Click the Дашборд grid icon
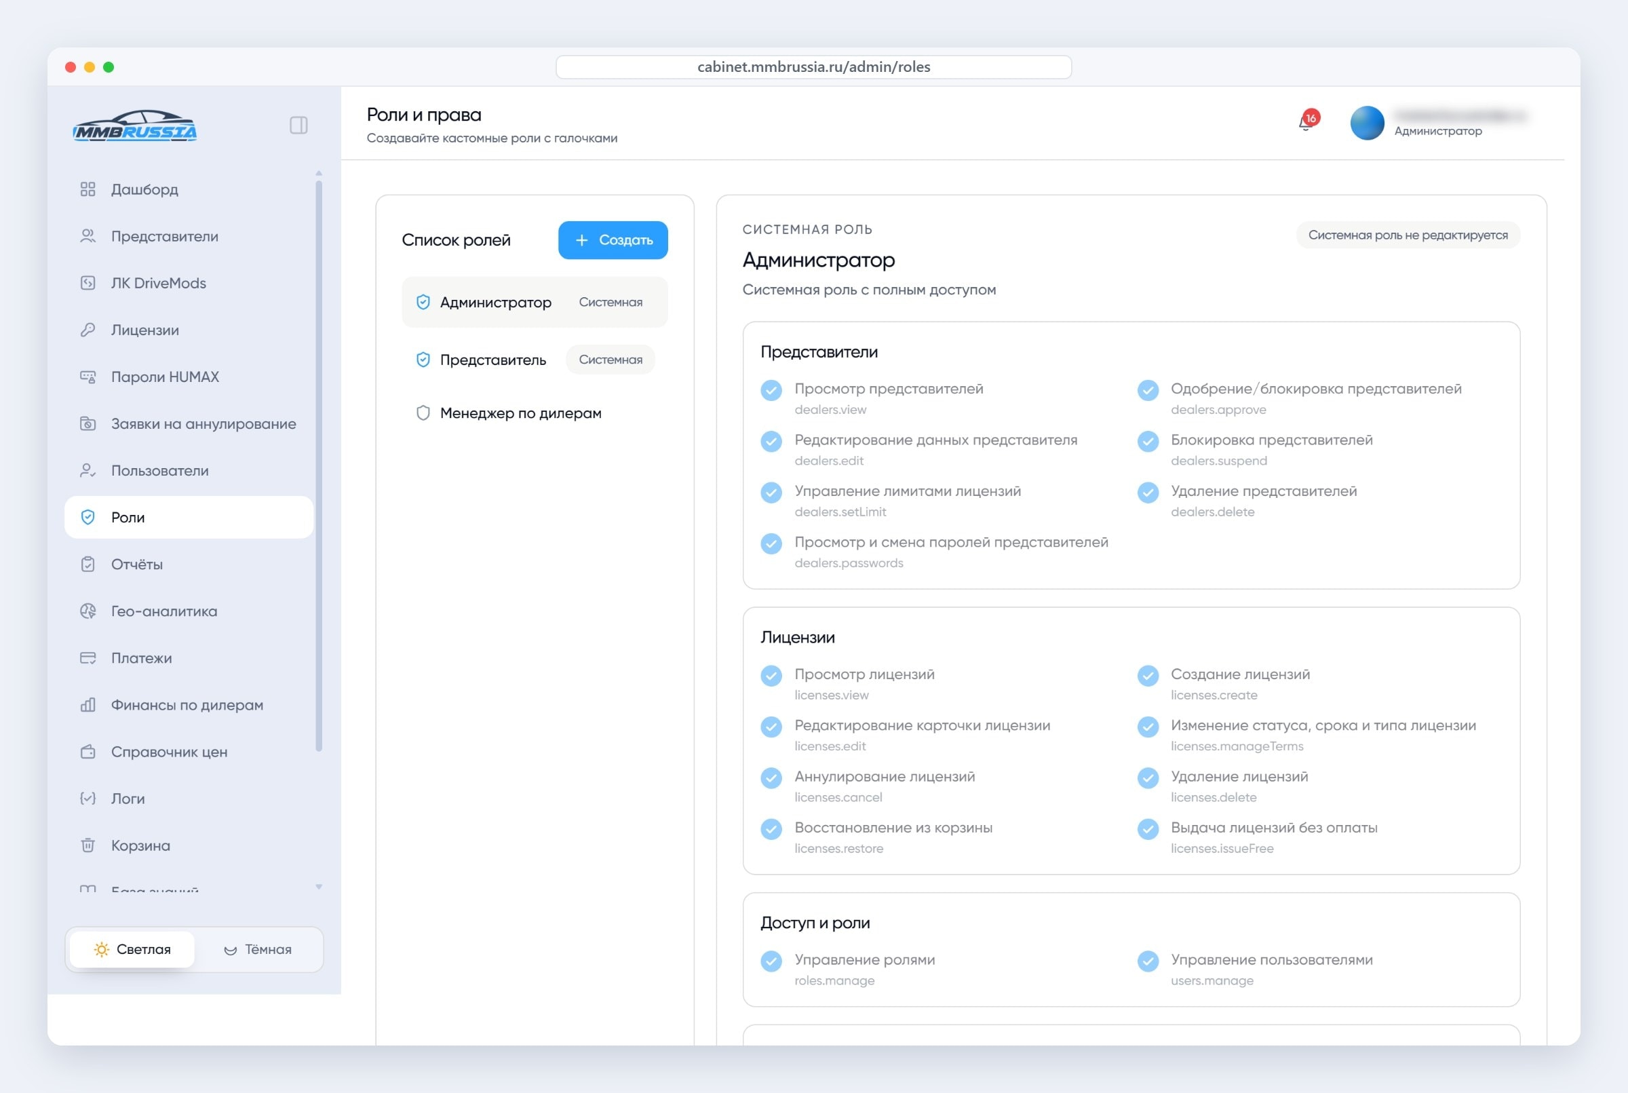1628x1093 pixels. point(88,189)
